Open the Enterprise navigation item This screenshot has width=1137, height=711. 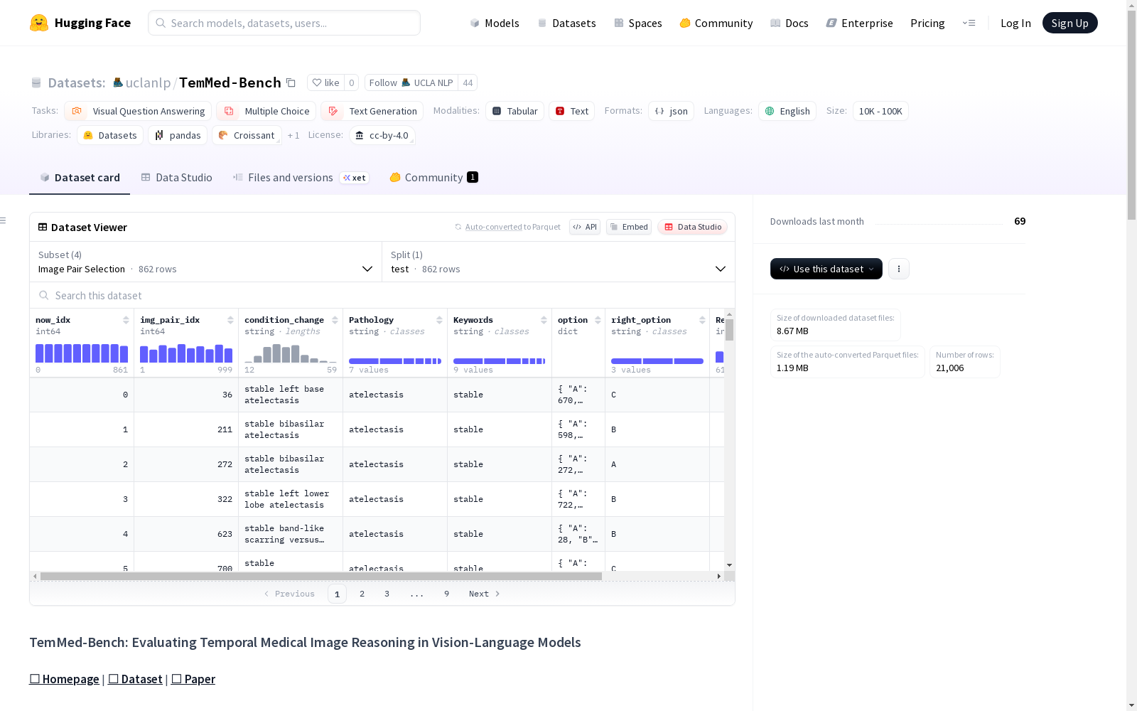860,23
